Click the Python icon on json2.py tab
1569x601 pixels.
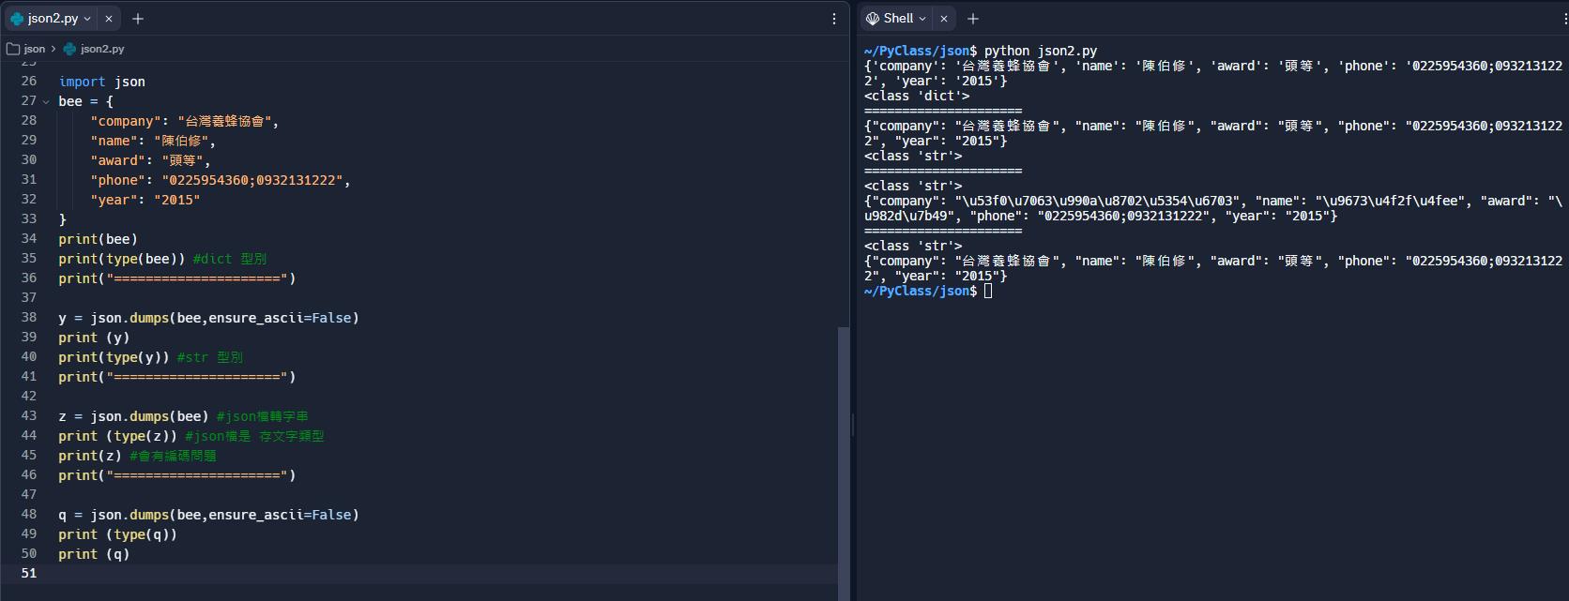pos(17,19)
